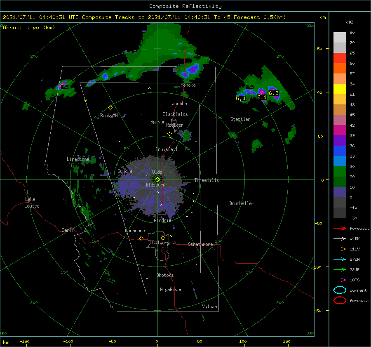Click the white plus marker east of ThreeHills
This screenshot has width=371, height=347.
point(233,166)
